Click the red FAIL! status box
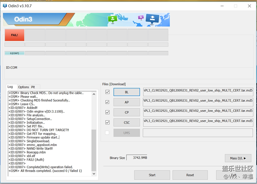The height and width of the screenshot is (184, 257). 15,35
